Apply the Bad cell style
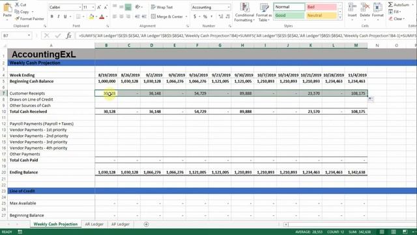Screen dimensions: 417x235 click(x=321, y=7)
